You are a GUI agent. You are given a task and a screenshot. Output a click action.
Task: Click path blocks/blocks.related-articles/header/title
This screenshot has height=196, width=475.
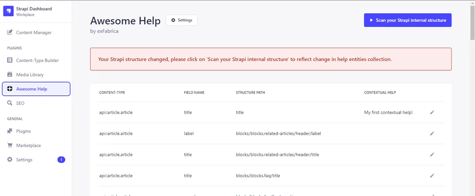(278, 155)
